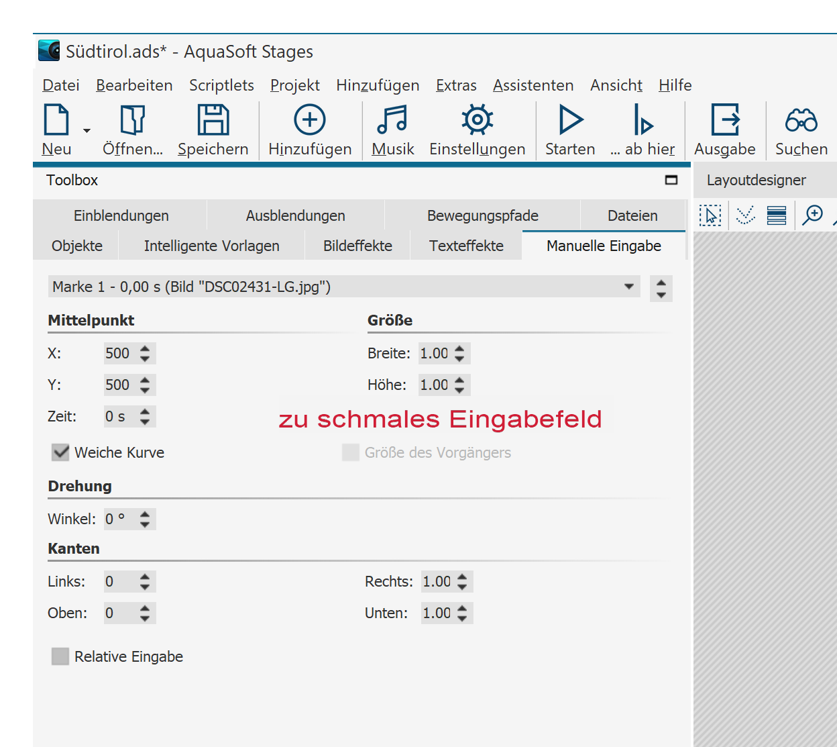Switch to the Dateien tab
The image size is (837, 747).
[632, 215]
